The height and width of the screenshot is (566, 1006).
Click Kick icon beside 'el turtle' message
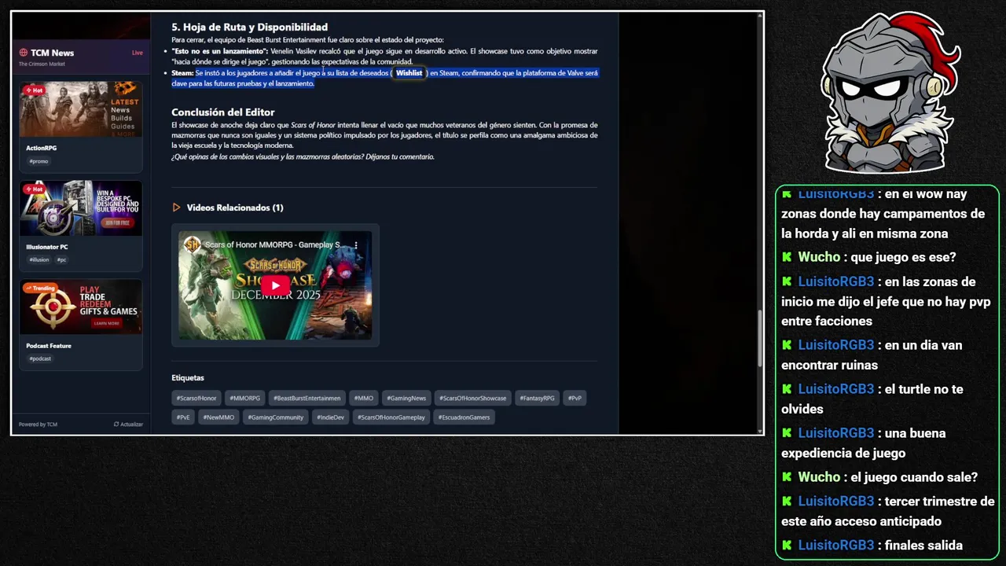click(x=787, y=389)
